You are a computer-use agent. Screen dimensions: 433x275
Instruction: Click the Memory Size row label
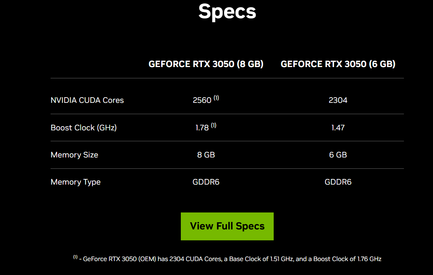[74, 155]
